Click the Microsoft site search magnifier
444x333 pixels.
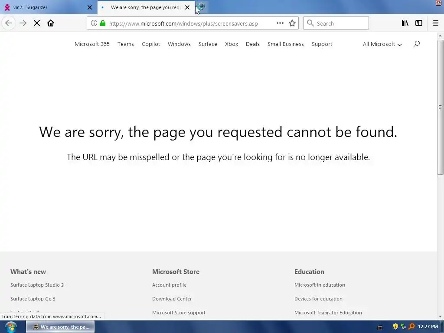click(x=416, y=44)
